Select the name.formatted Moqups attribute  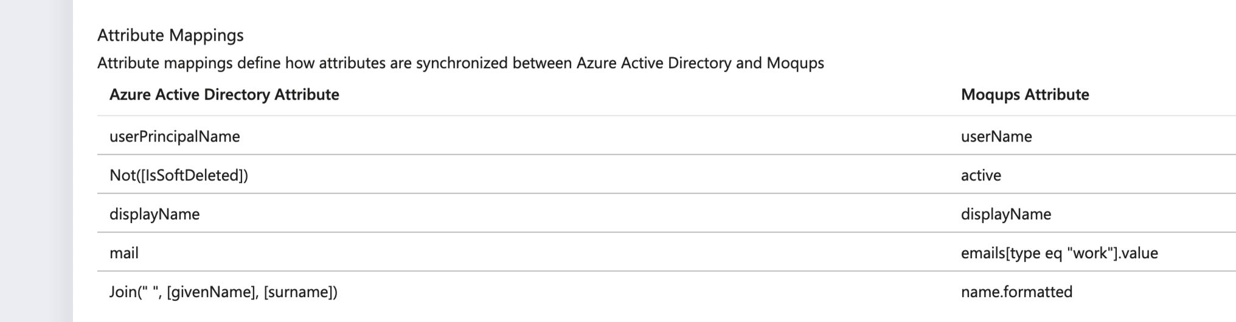click(x=1016, y=292)
